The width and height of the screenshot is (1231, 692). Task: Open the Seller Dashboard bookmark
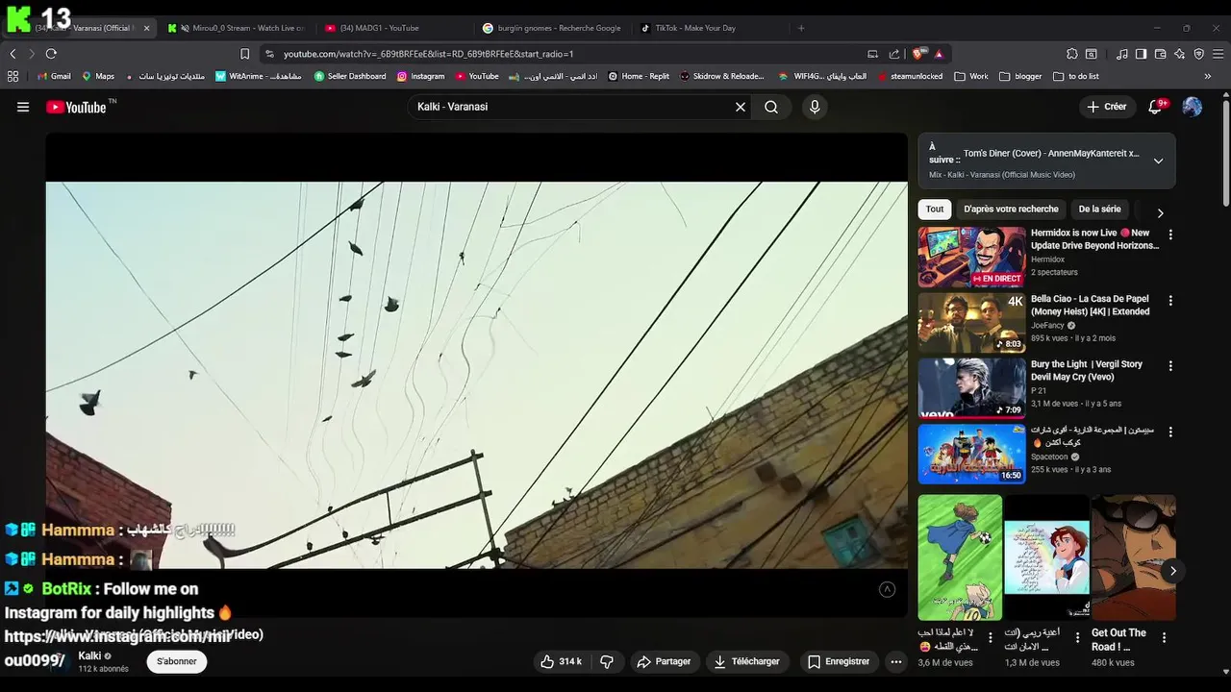coord(350,76)
